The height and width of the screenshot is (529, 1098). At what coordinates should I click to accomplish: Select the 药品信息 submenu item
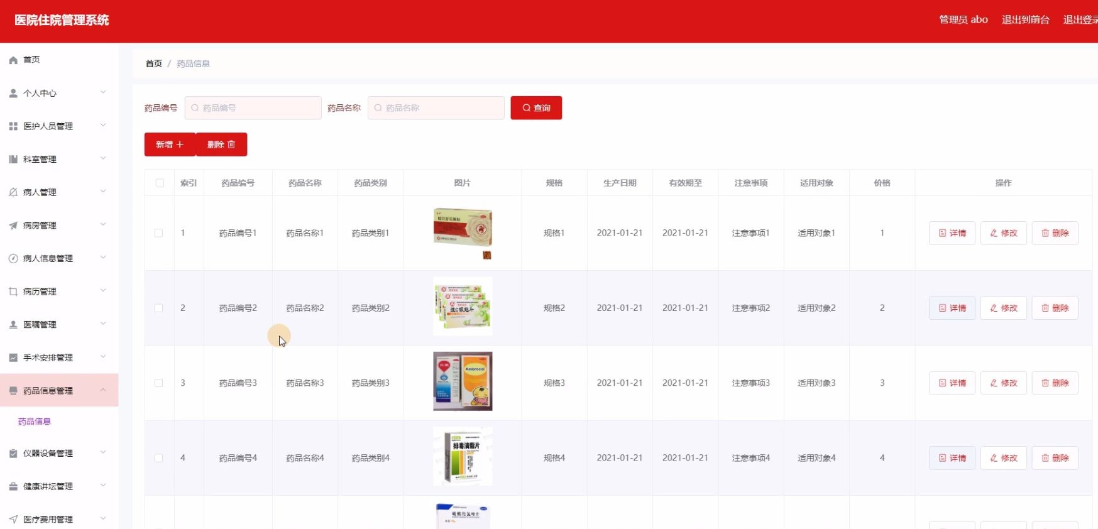[35, 422]
